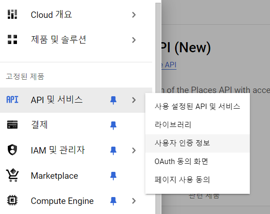
Task: Toggle the Marketplace pin icon
Action: 113,176
